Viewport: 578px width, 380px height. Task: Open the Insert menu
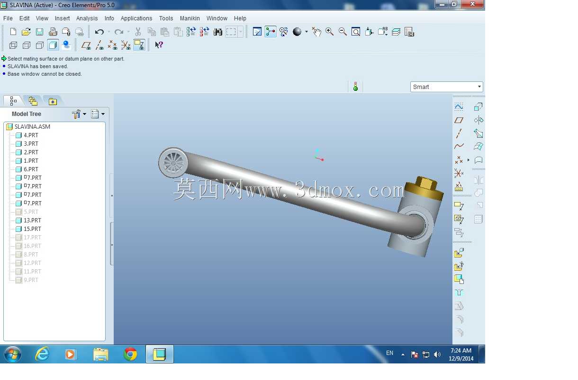click(x=62, y=18)
